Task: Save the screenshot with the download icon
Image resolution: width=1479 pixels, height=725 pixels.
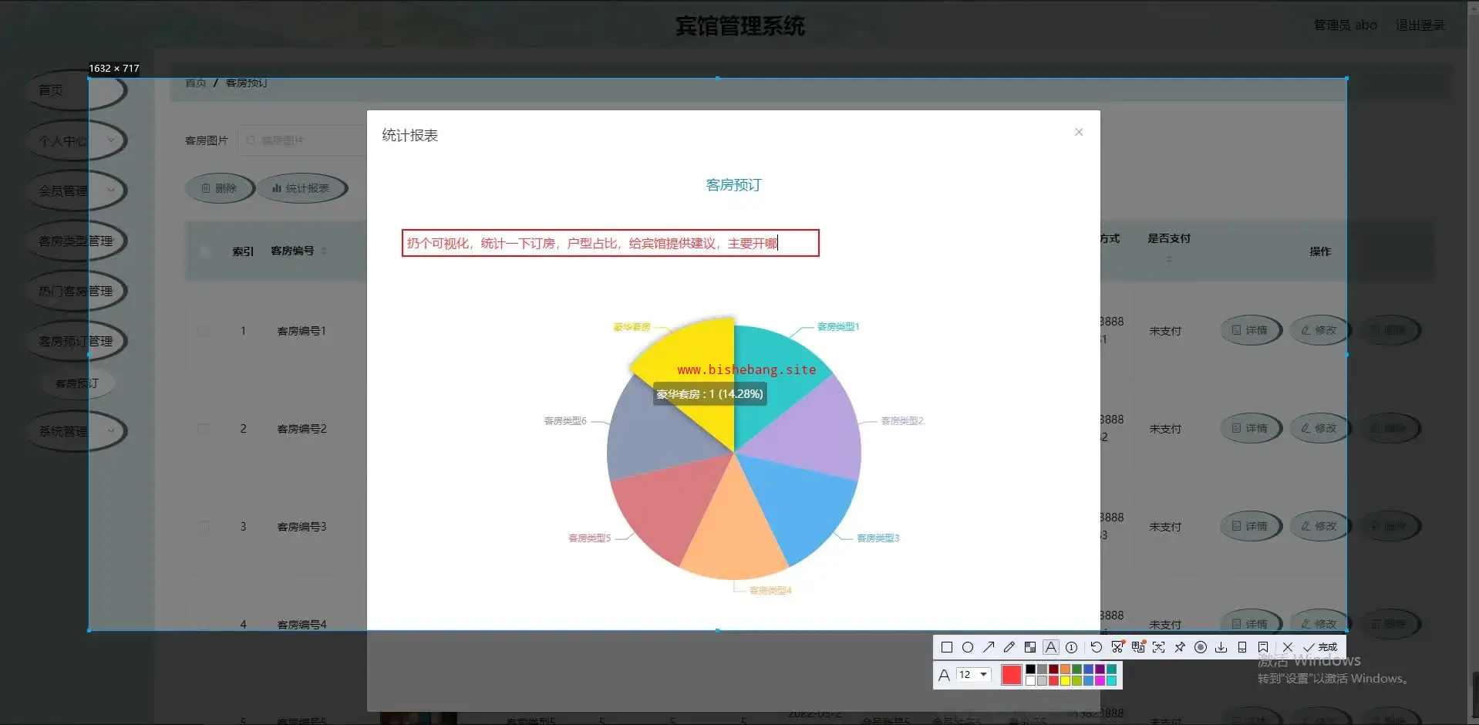Action: pos(1221,647)
